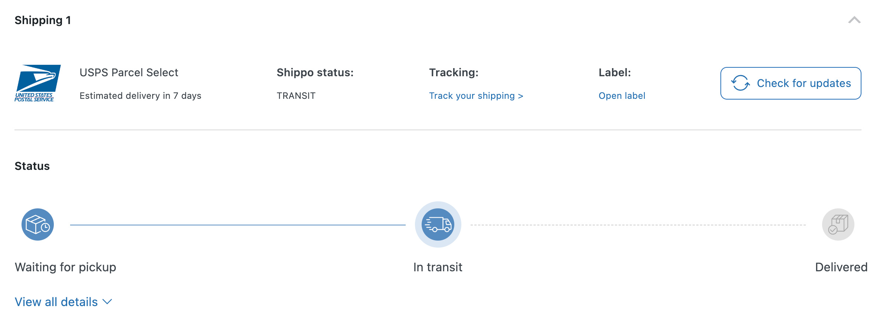Expand View all details
Viewport: 893px width, 322px height.
(56, 302)
